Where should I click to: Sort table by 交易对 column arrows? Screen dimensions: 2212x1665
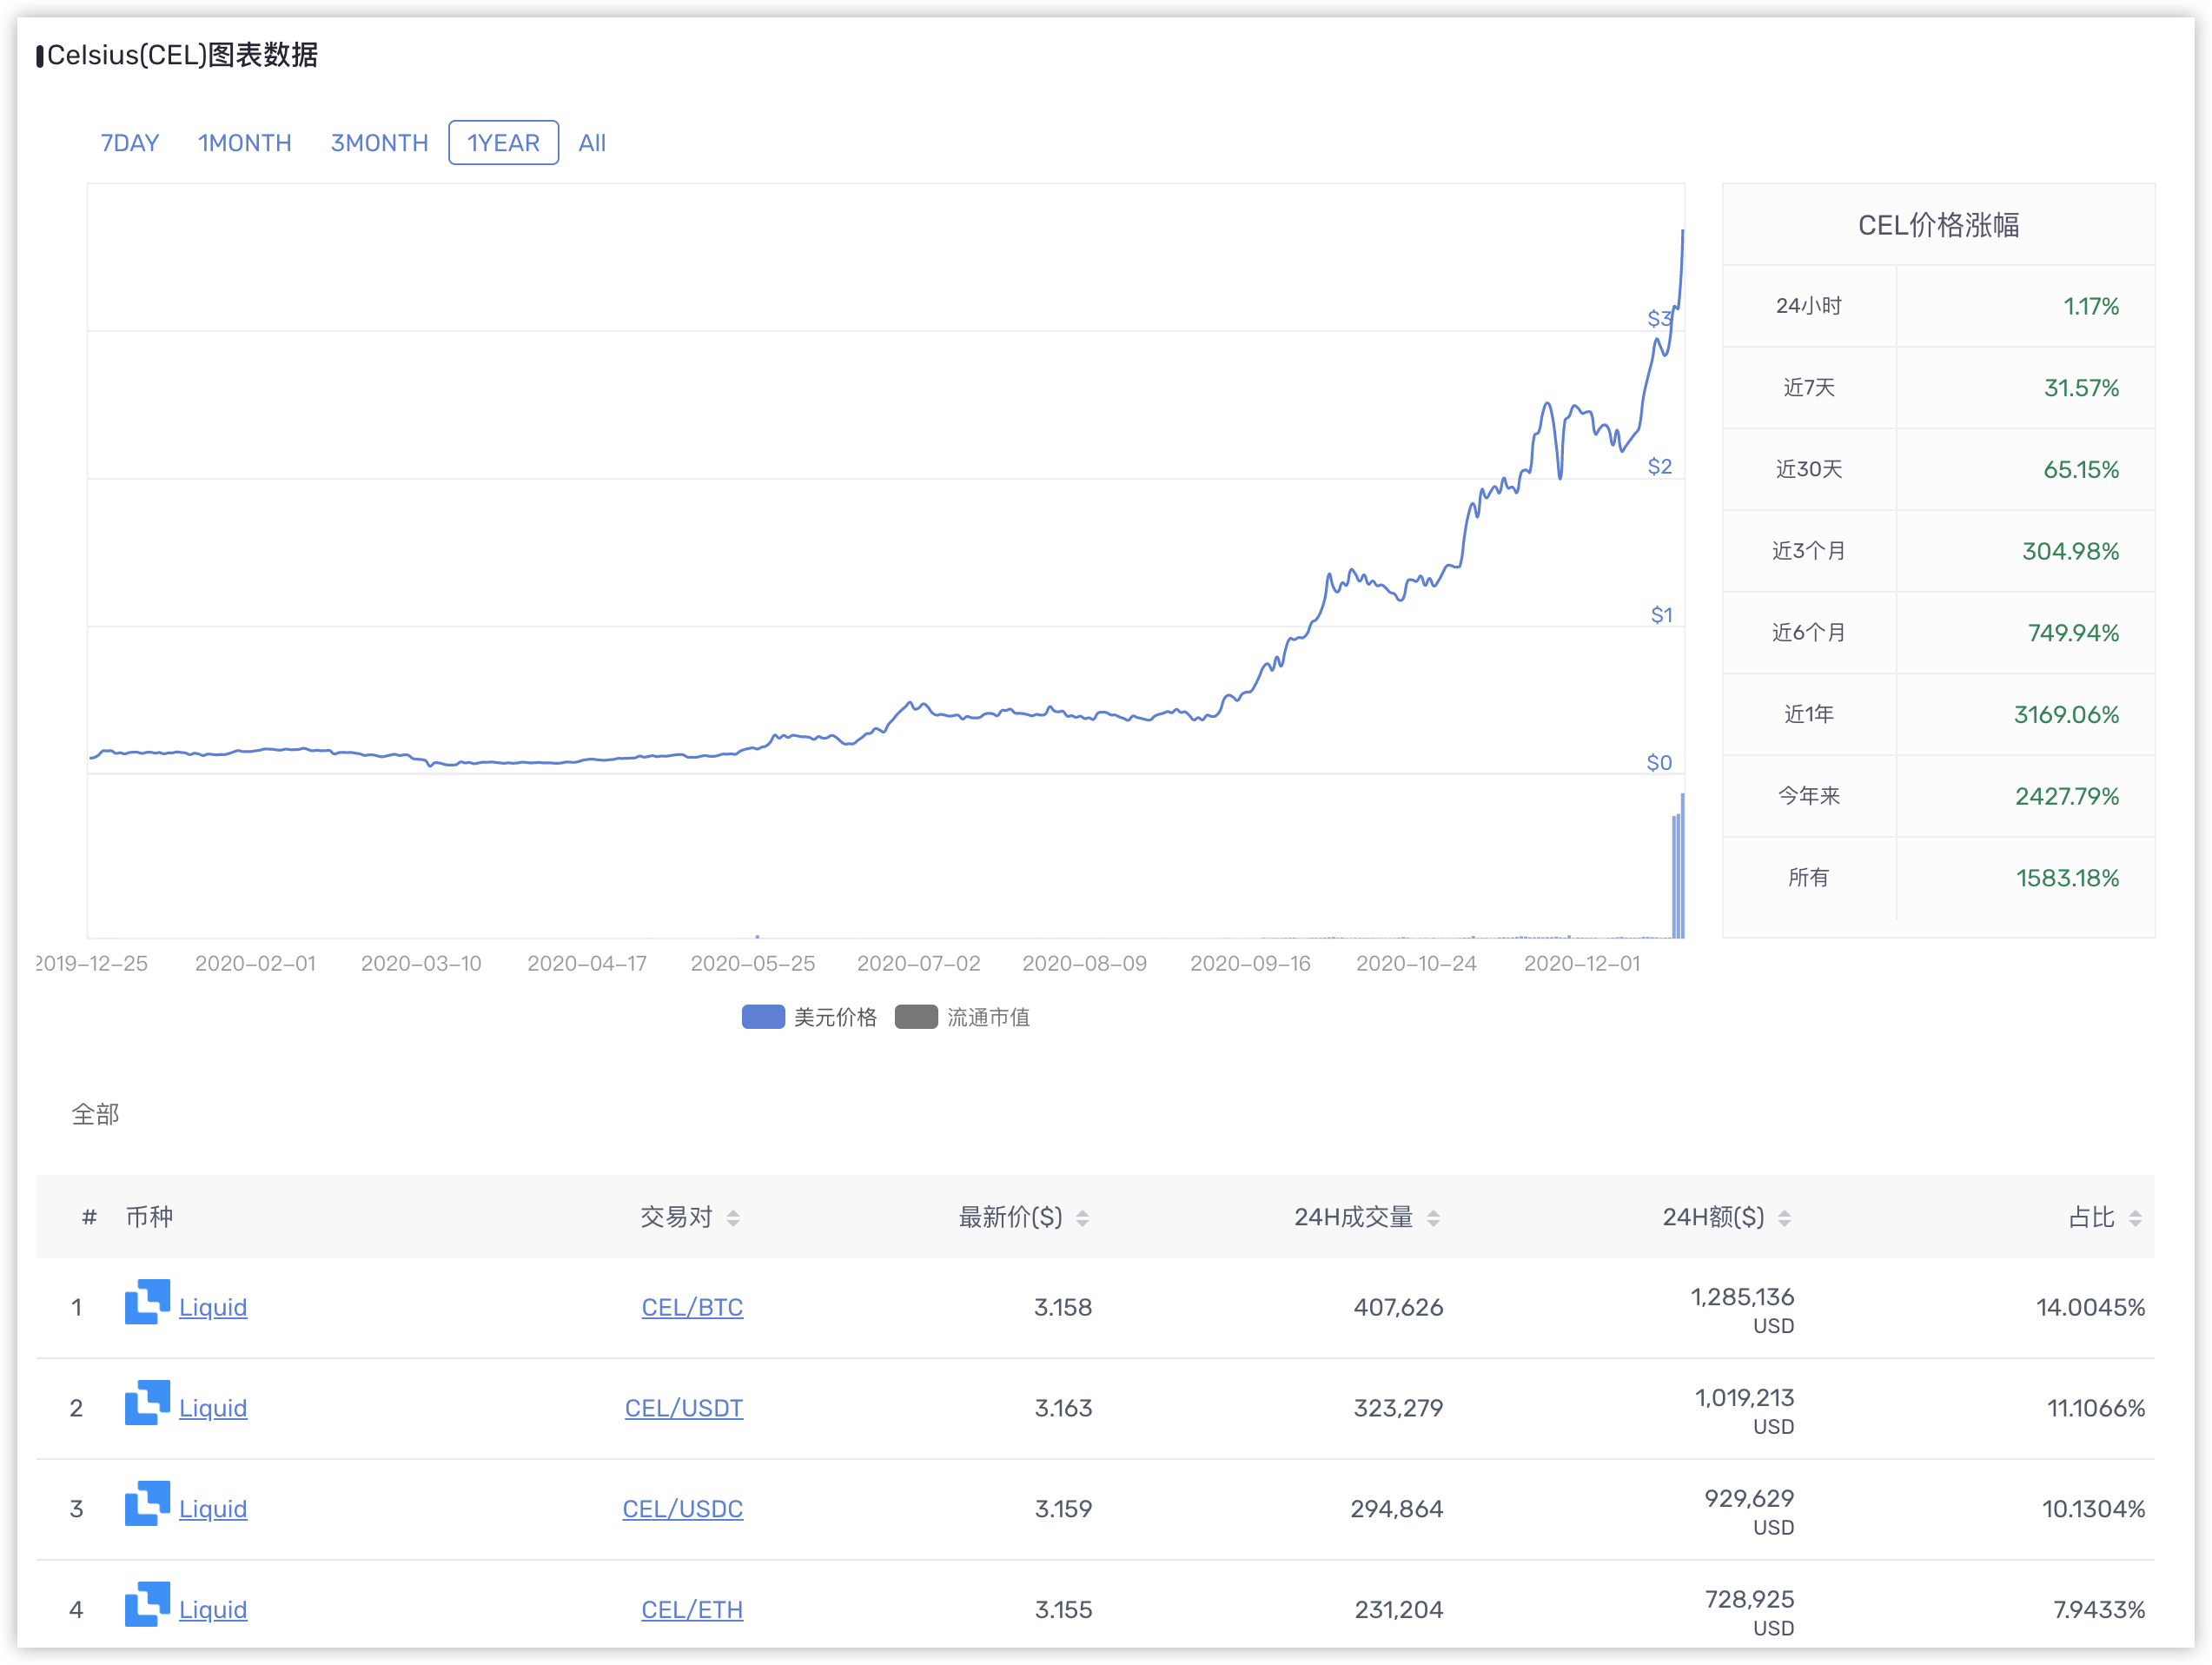733,1218
